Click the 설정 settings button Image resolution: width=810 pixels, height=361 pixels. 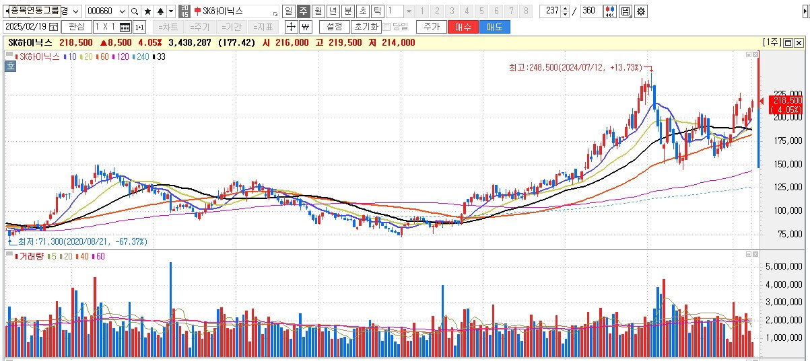pyautogui.click(x=335, y=27)
